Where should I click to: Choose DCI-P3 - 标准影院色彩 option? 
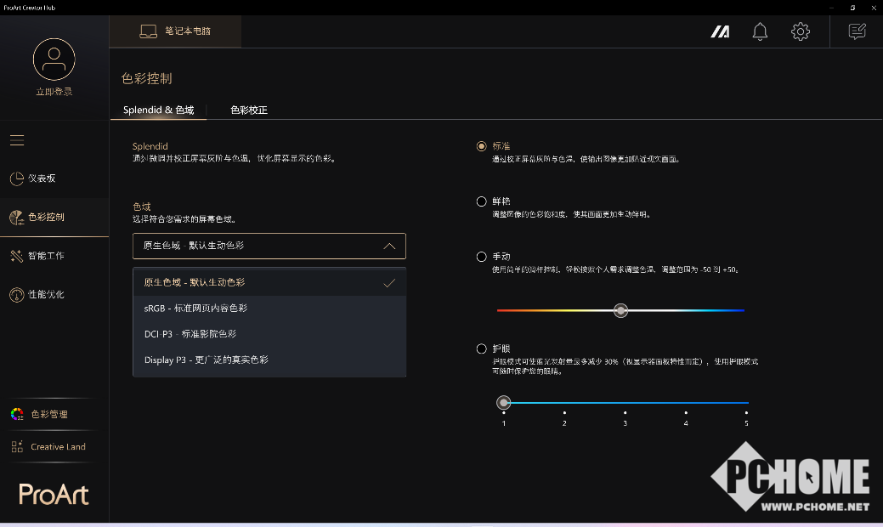[x=269, y=334]
